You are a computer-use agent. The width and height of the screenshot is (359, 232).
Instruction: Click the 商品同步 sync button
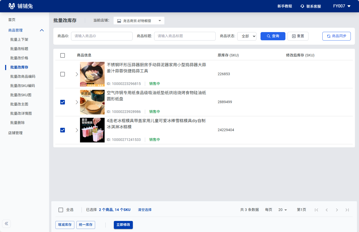click(x=336, y=36)
